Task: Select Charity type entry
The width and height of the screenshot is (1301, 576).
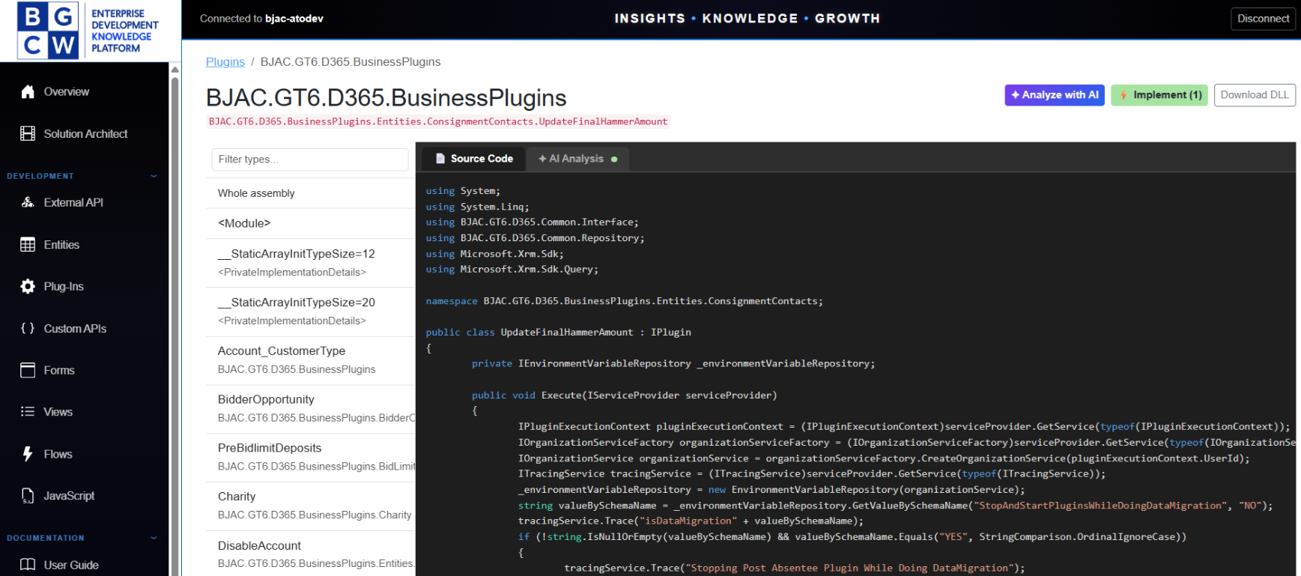Action: pyautogui.click(x=311, y=506)
